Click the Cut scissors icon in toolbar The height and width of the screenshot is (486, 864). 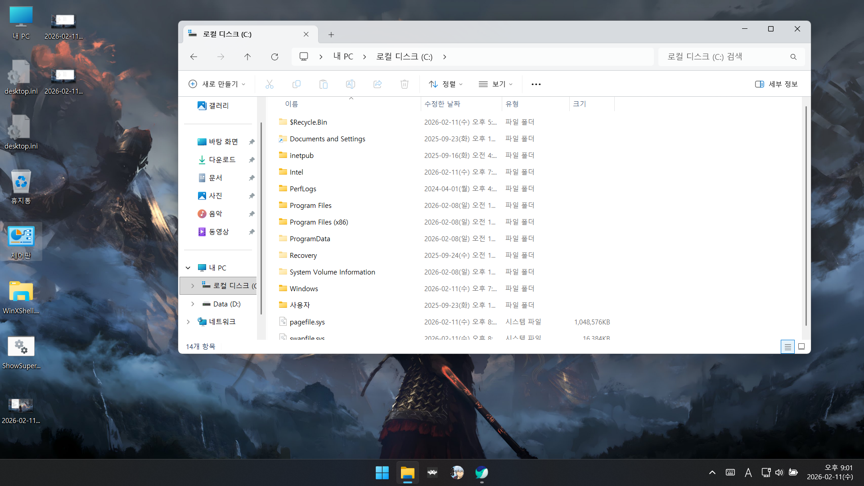tap(270, 84)
